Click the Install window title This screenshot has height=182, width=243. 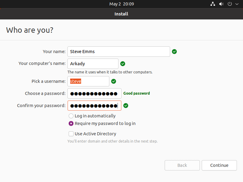pos(121,14)
